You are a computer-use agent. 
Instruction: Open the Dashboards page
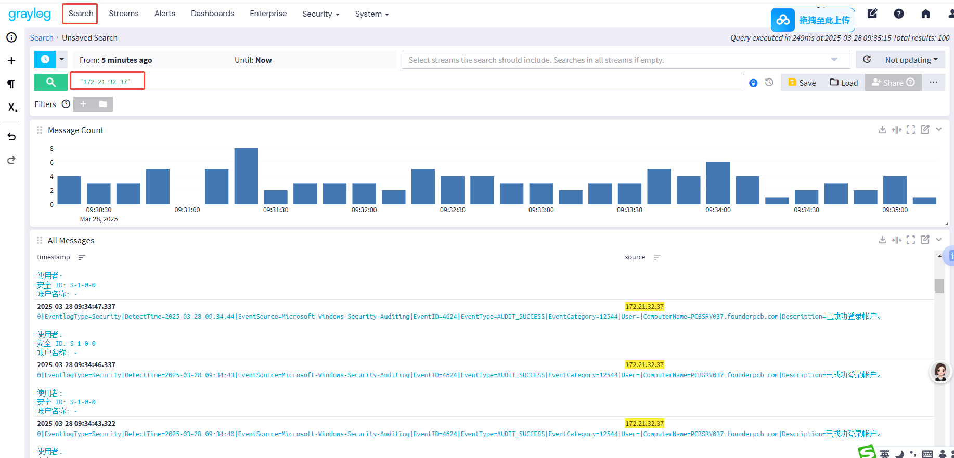[212, 14]
